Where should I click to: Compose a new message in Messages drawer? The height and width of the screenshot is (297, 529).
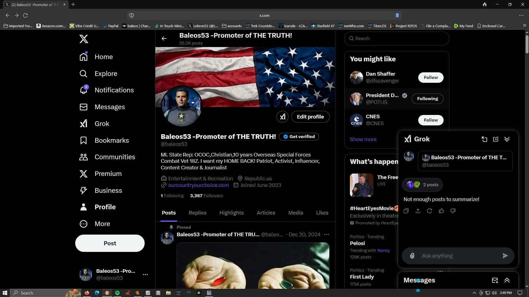pyautogui.click(x=495, y=280)
